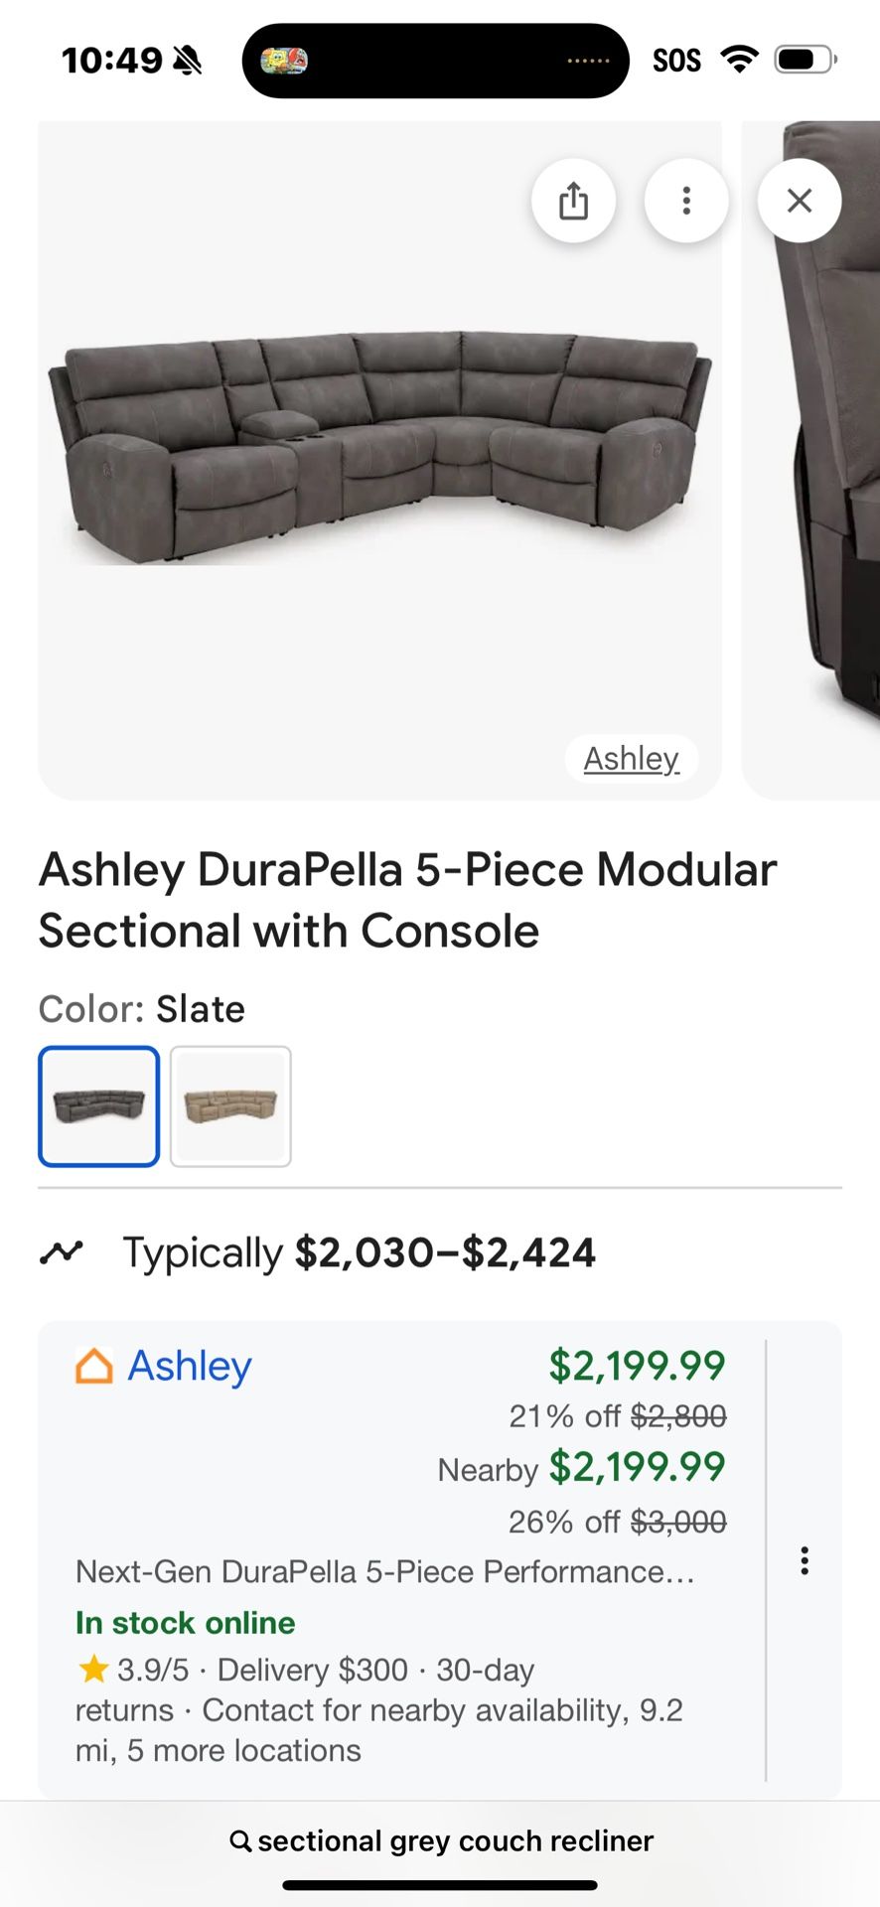880x1907 pixels.
Task: Expand the Typically $2,030–$2,424 price range
Action: (359, 1252)
